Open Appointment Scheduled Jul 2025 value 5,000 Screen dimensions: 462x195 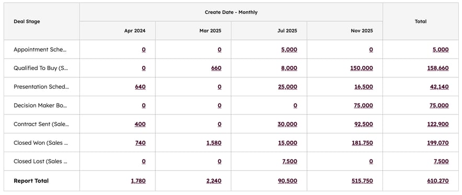pos(289,50)
